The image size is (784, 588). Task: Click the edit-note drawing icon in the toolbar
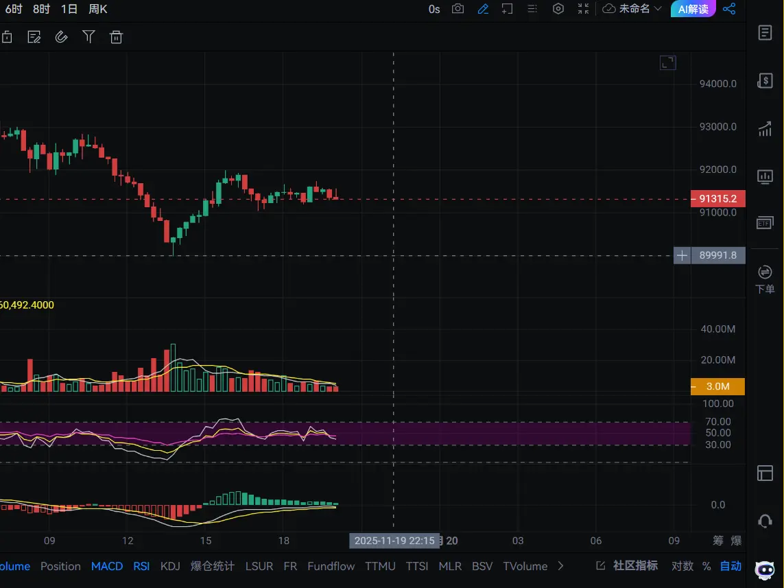tap(34, 37)
